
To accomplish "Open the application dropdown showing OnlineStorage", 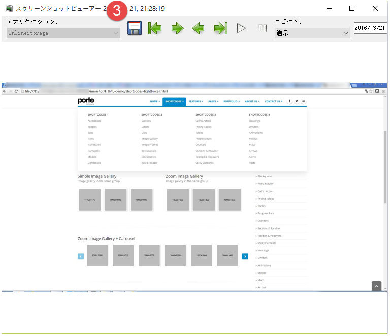I will [63, 33].
